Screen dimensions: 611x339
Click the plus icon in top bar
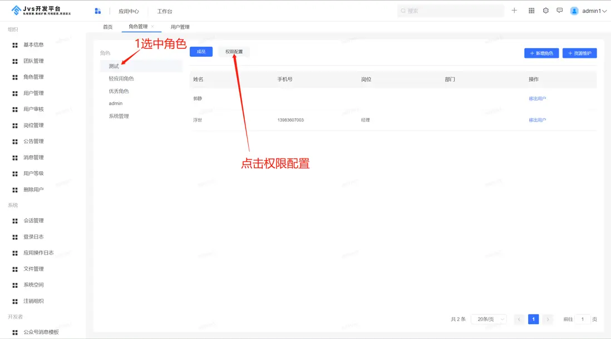click(x=514, y=11)
